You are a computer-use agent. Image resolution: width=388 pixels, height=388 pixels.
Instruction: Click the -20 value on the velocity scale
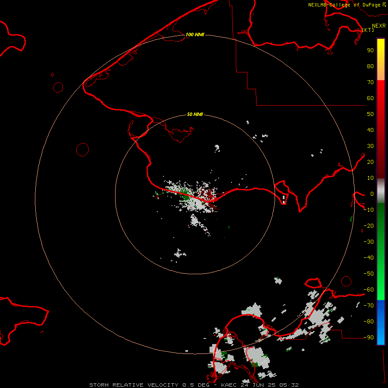(369, 226)
